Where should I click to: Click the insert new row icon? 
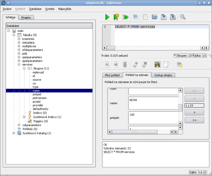click(107, 64)
